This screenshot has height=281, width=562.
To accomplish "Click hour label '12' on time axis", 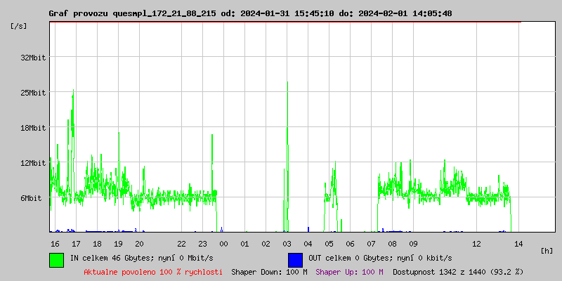I will 477,244.
